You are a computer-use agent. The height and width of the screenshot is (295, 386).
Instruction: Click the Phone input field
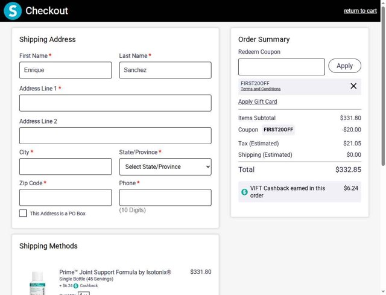(165, 197)
